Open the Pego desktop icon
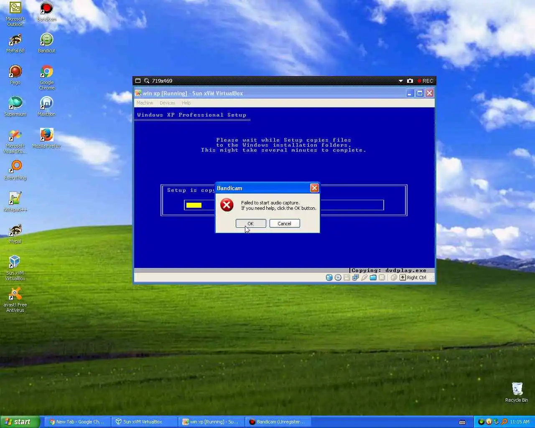The height and width of the screenshot is (428, 535). (x=15, y=75)
